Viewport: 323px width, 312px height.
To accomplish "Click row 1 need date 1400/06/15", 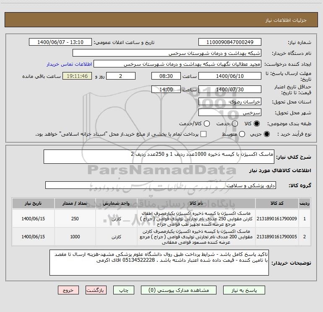I will point(33,219).
